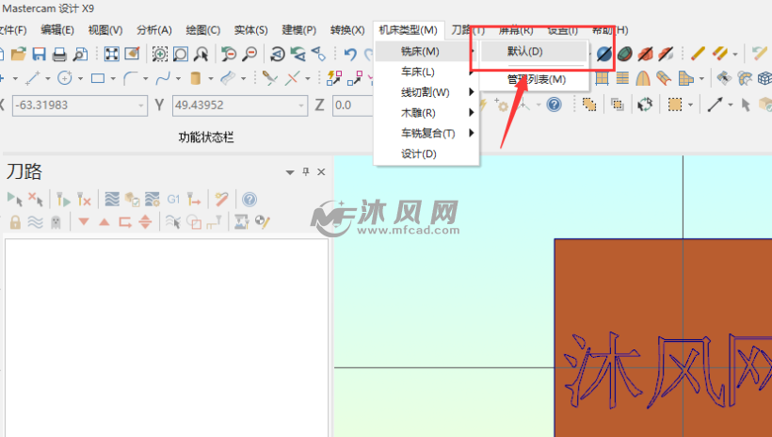Image resolution: width=772 pixels, height=437 pixels.
Task: Fit the geometry to the screen
Action: [x=112, y=54]
